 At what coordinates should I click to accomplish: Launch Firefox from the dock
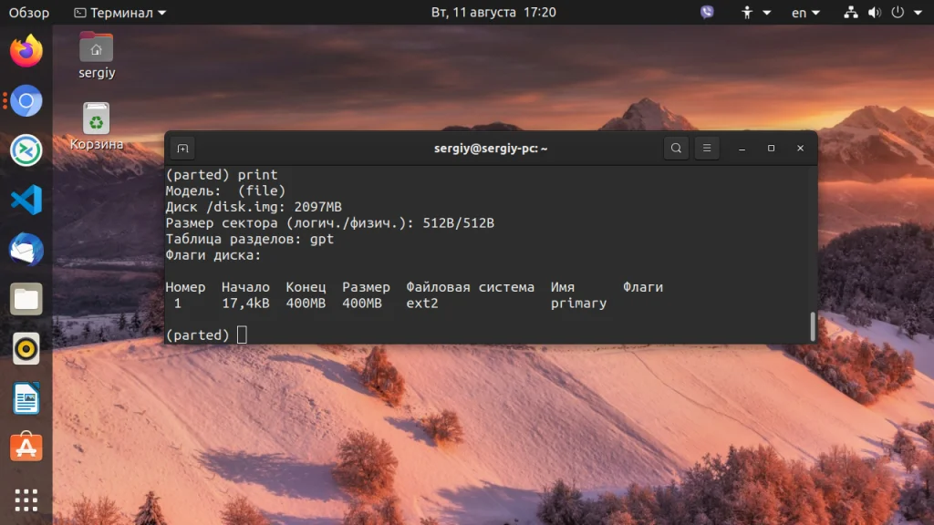coord(26,51)
